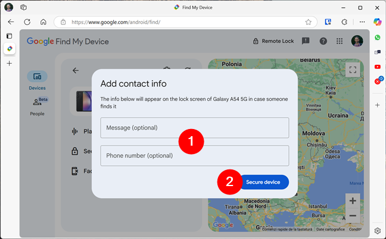386x239 pixels.
Task: Click the site info lock icon
Action: 63,22
